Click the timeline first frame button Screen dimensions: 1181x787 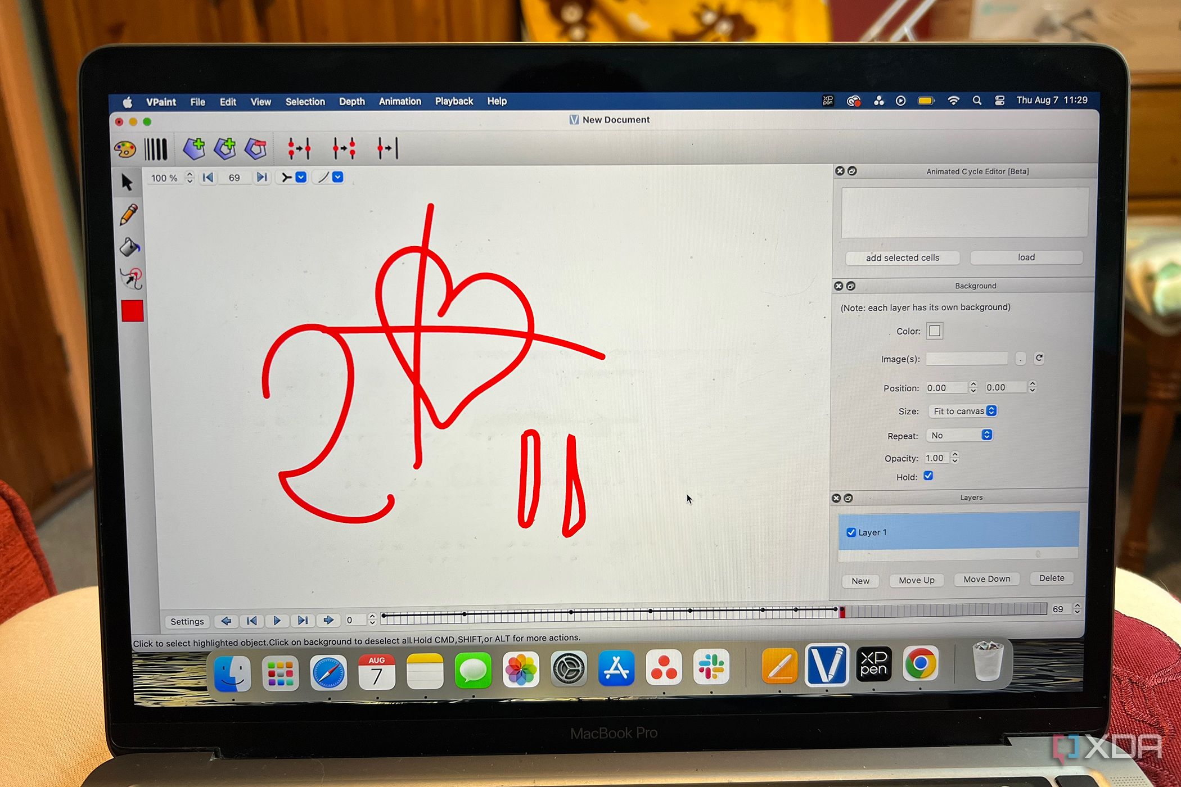point(251,621)
